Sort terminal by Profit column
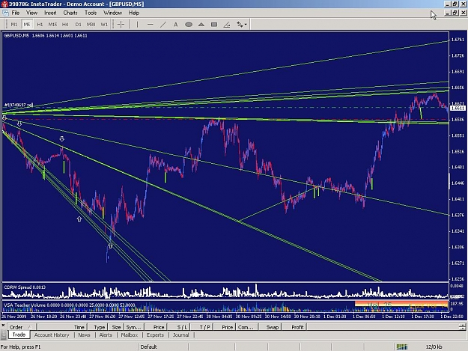 point(294,327)
